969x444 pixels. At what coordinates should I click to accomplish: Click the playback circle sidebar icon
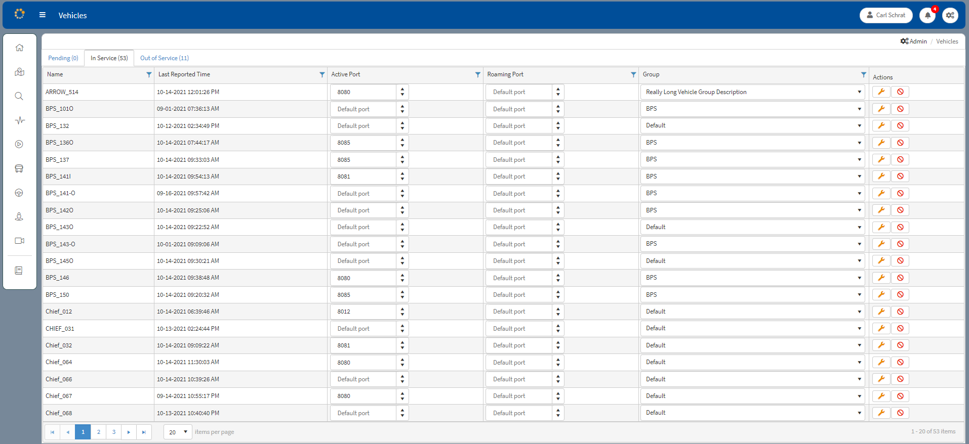[x=19, y=144]
